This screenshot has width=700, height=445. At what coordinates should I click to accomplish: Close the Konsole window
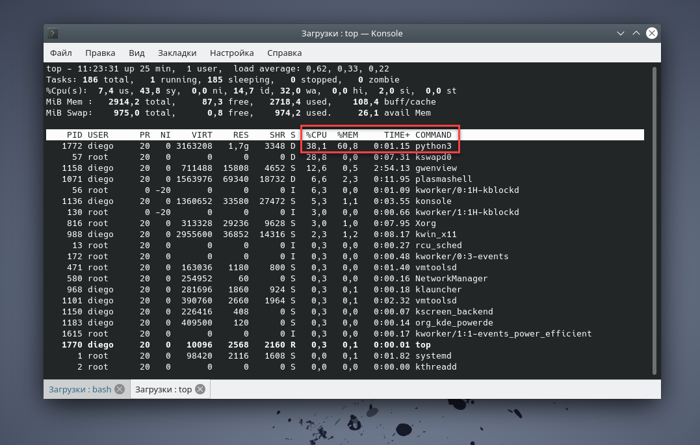tap(651, 33)
